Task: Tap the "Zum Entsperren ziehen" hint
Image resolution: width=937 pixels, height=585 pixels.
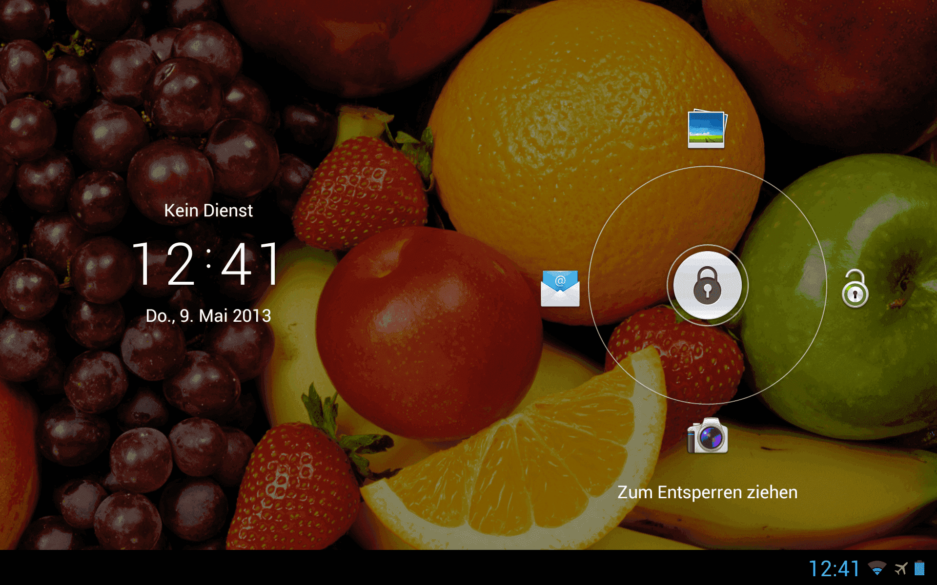Action: click(x=707, y=492)
